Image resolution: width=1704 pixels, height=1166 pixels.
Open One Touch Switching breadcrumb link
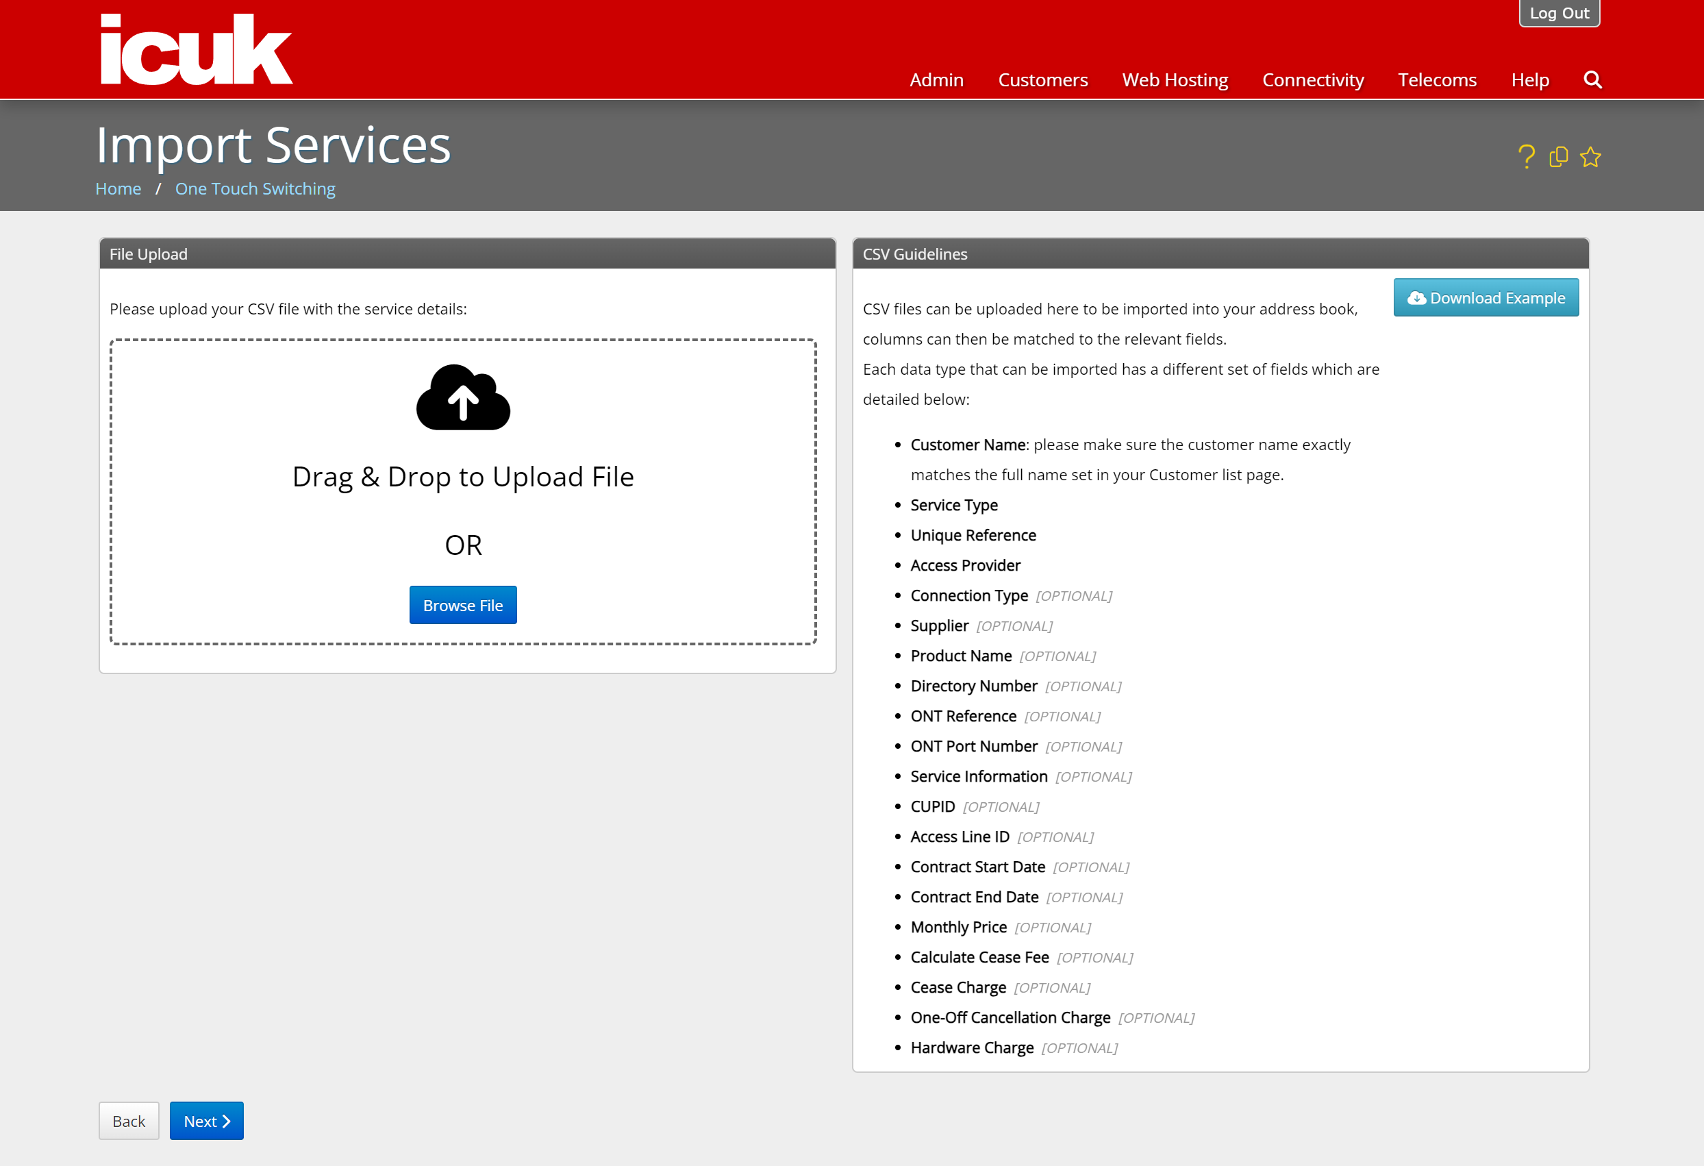(255, 188)
